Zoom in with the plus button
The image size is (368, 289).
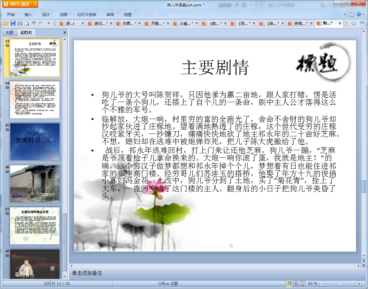tap(359, 284)
